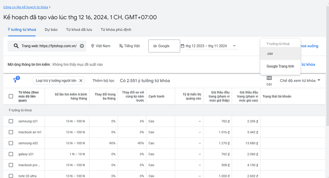Switch to Ý tưởng từ khoá tab

pos(22,30)
